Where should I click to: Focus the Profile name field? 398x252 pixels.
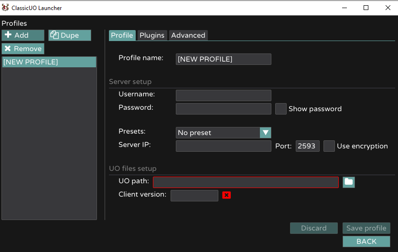coord(224,59)
